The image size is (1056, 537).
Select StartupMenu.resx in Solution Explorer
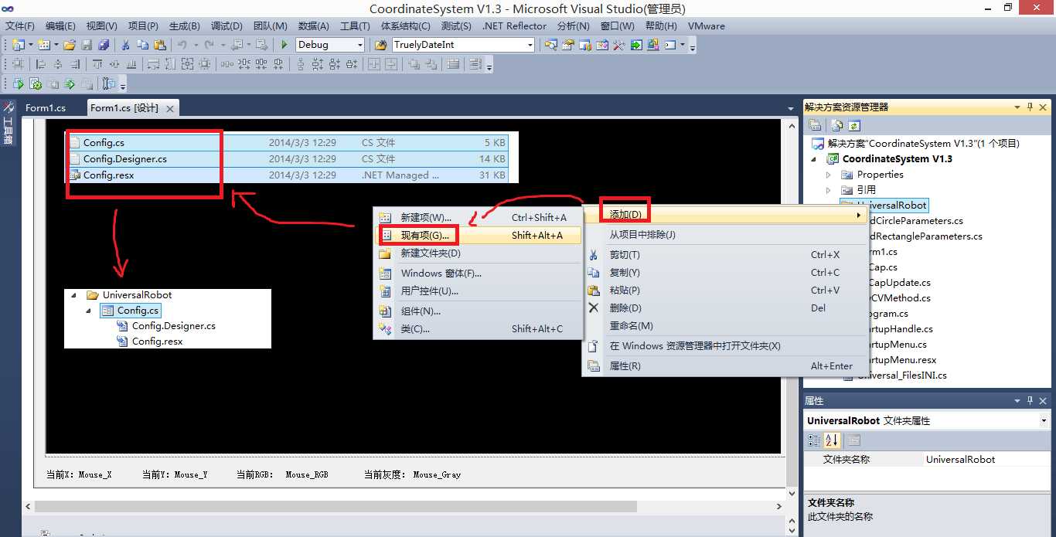pos(901,360)
